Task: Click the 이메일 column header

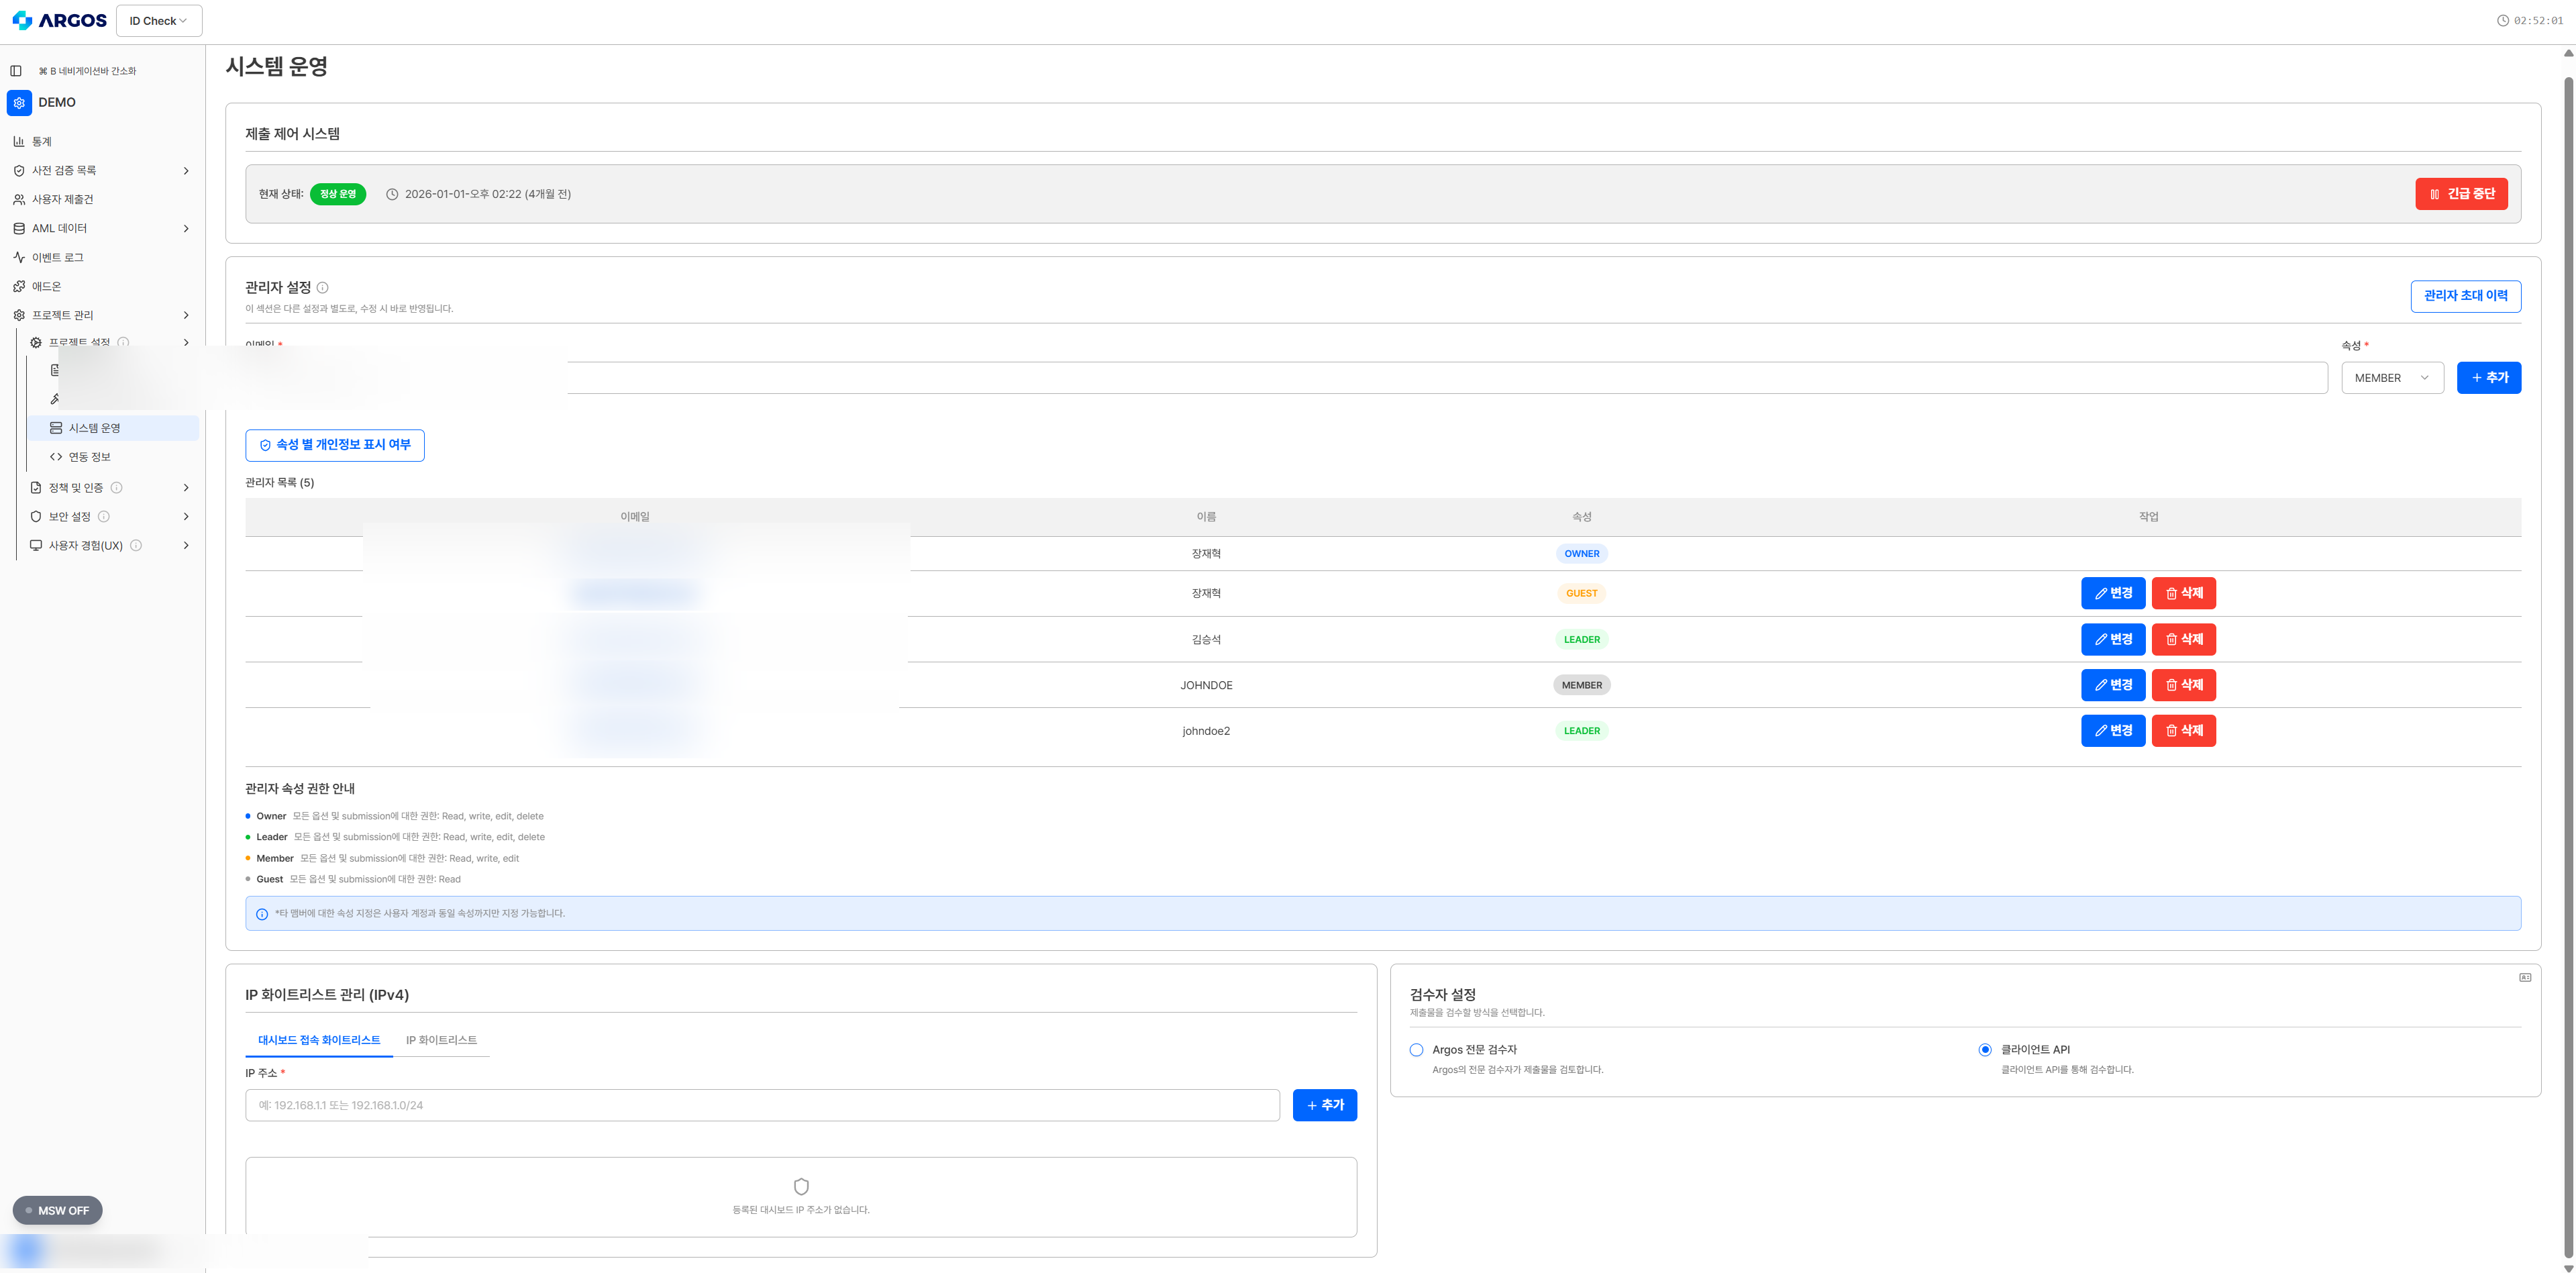Action: (x=635, y=517)
